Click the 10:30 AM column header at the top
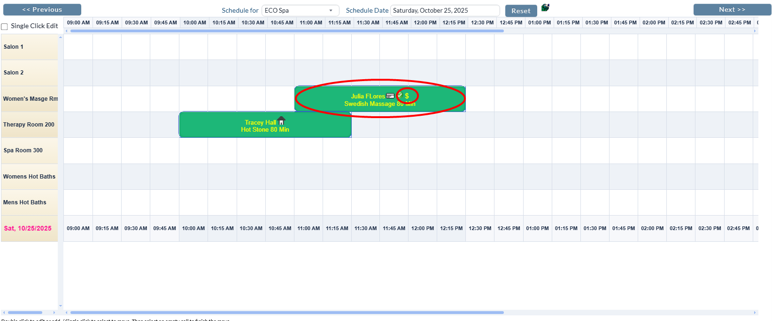 pos(253,22)
